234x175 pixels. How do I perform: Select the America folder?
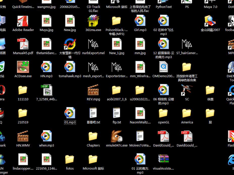click(187, 113)
